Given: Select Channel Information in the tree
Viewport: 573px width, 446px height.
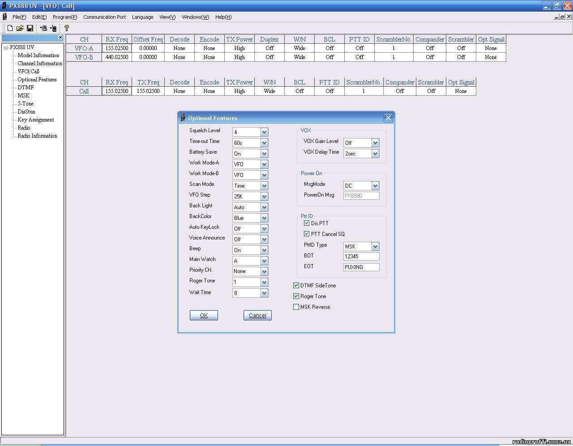Looking at the screenshot, I should coord(40,63).
